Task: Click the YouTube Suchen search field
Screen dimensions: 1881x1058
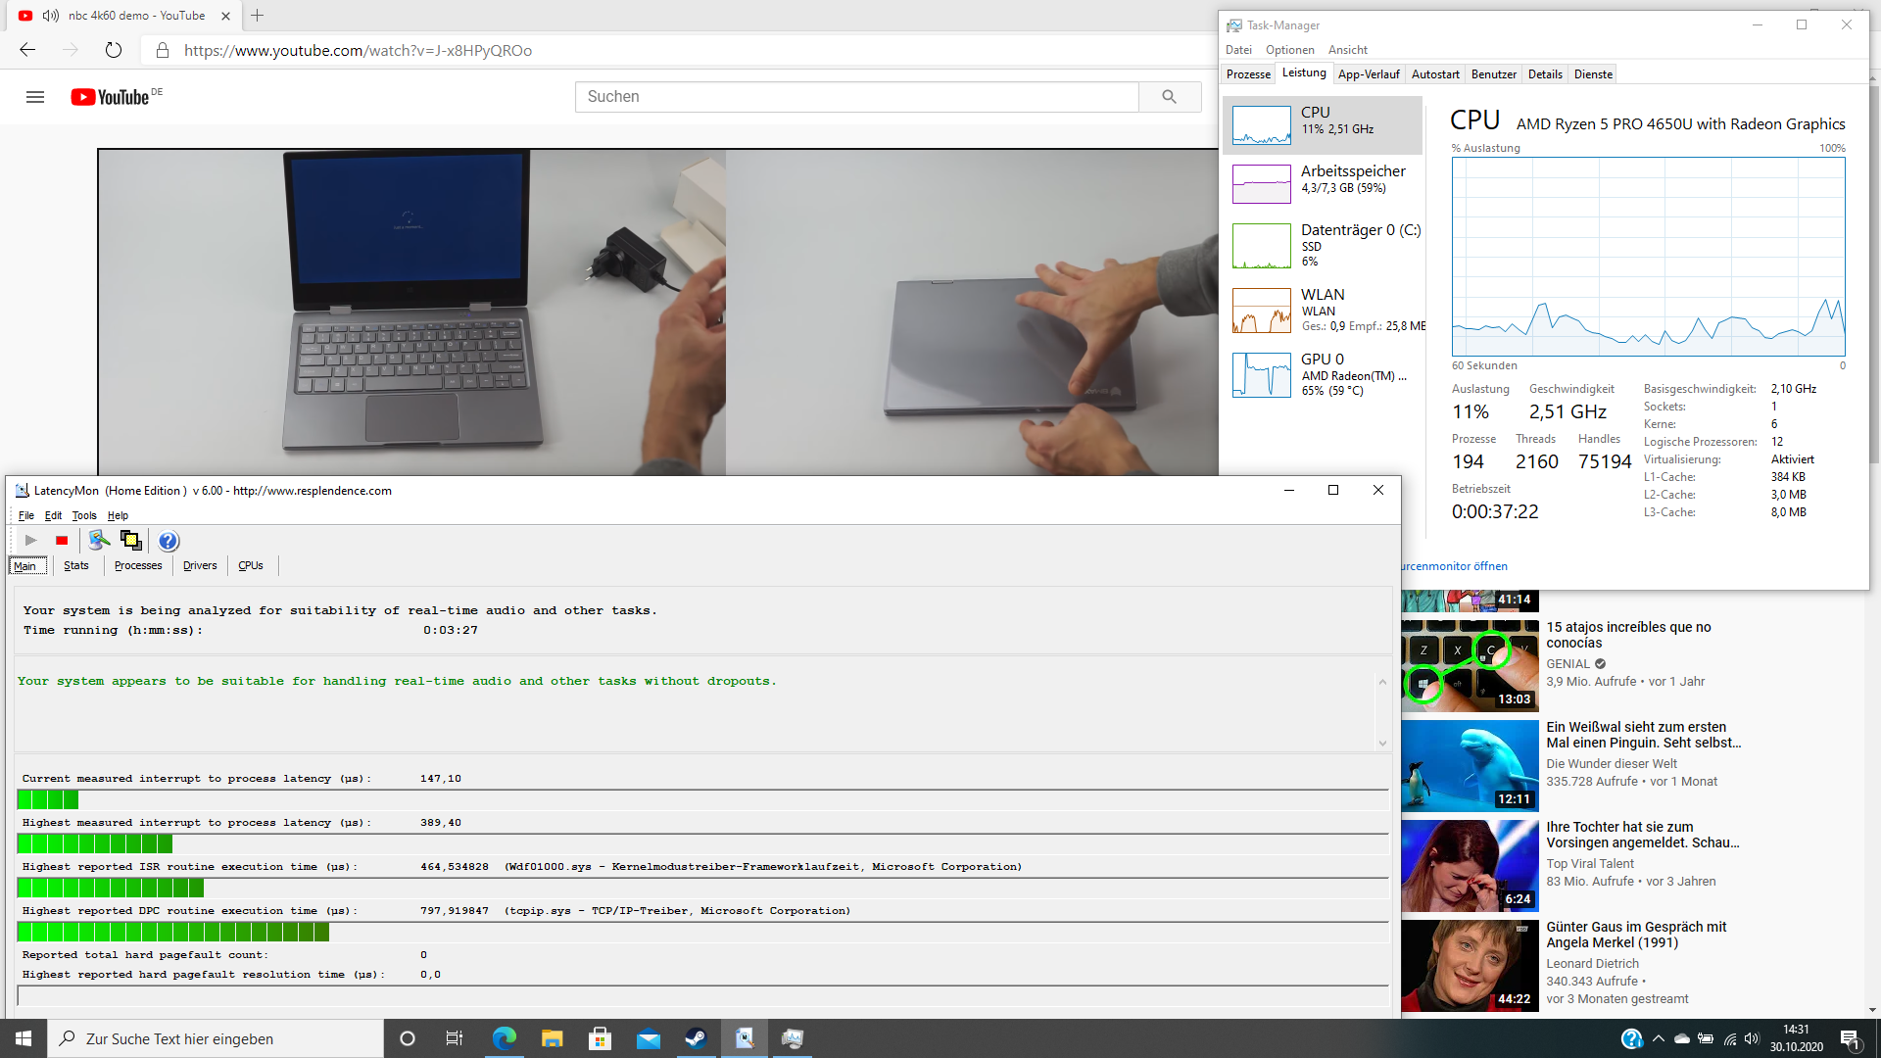Action: 857,97
